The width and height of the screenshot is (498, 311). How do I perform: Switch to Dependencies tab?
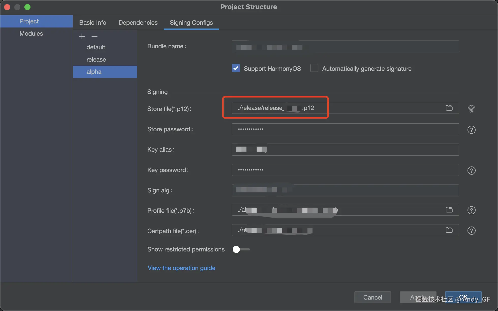[x=138, y=23]
